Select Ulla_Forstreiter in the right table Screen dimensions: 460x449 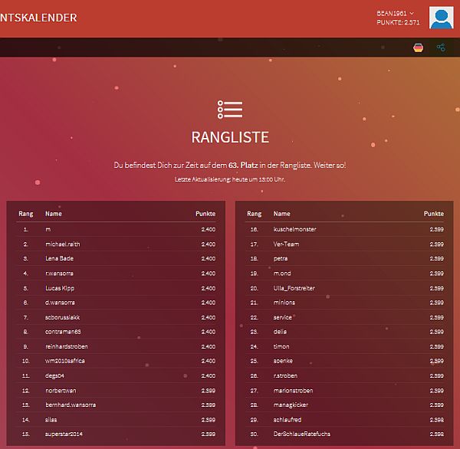294,288
